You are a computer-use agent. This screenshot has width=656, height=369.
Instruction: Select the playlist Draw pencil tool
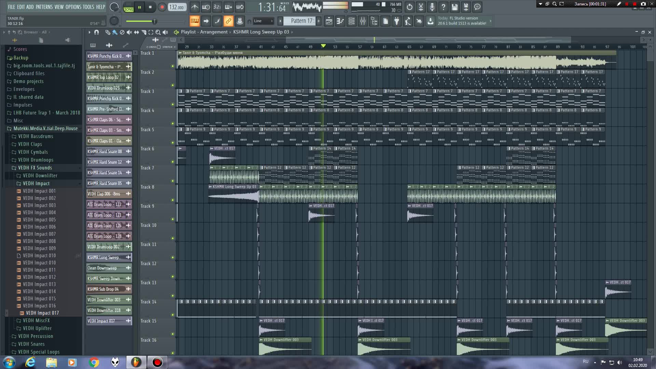click(x=108, y=32)
